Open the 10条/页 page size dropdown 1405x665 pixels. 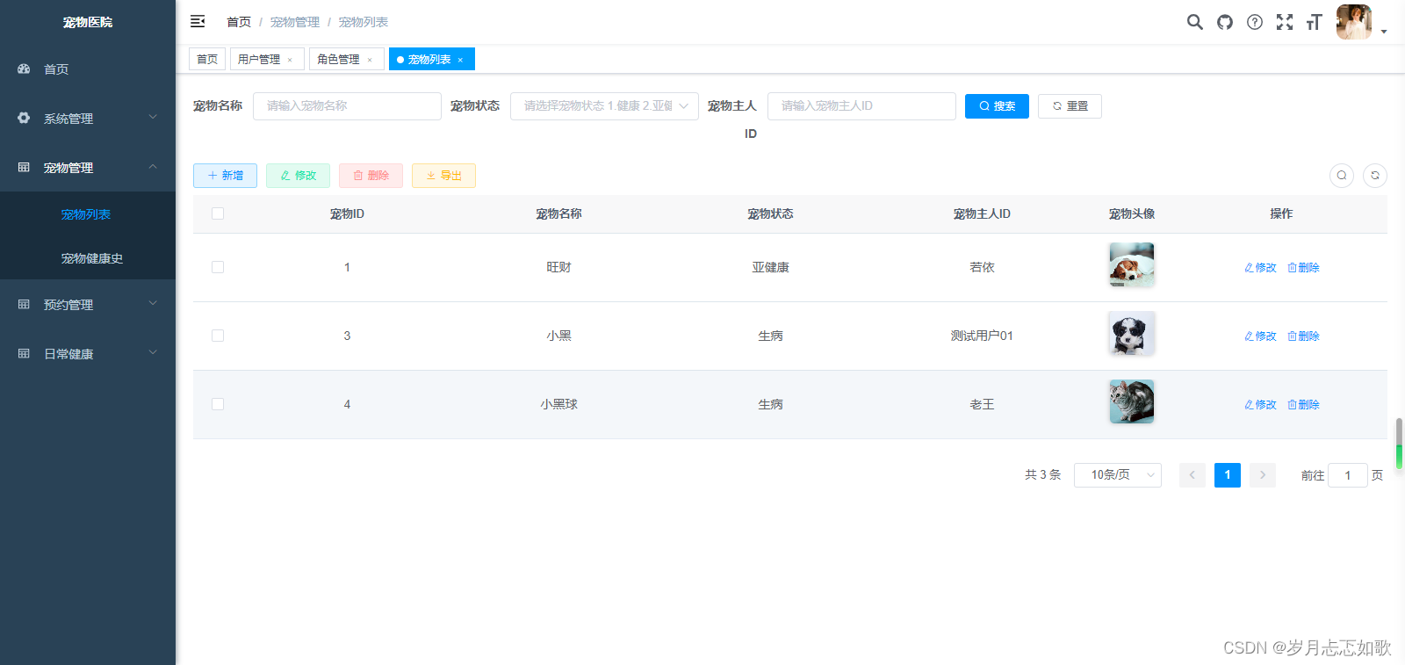click(1118, 475)
